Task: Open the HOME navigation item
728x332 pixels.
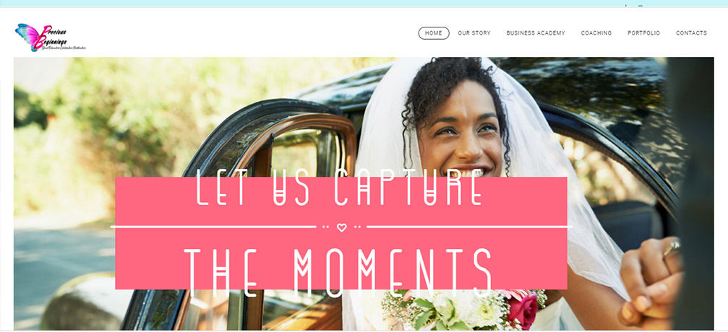Action: [434, 33]
